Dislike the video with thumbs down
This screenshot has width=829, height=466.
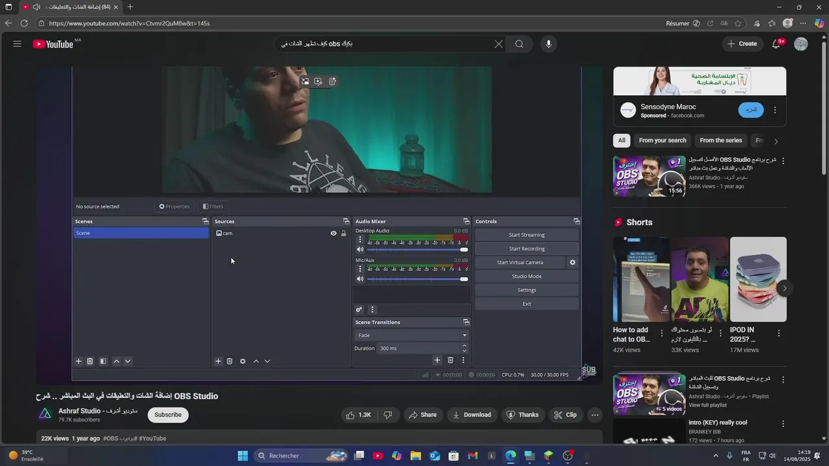[388, 415]
